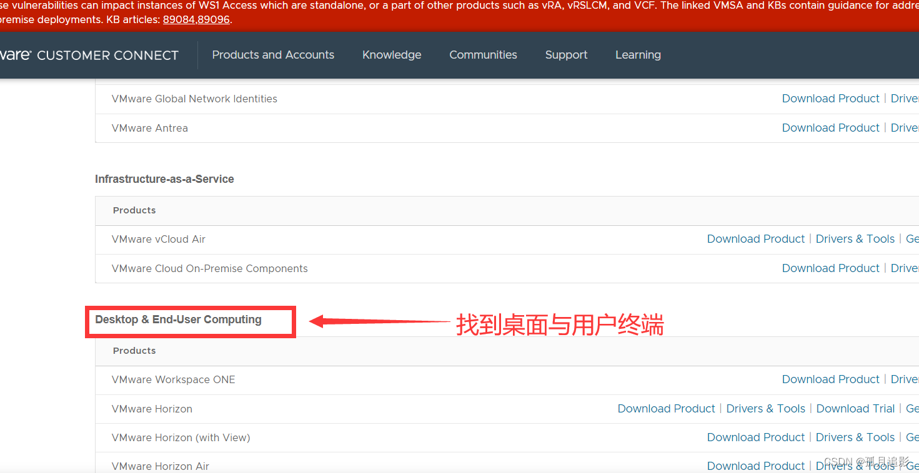
Task: Open the Products and Accounts menu
Action: click(273, 55)
